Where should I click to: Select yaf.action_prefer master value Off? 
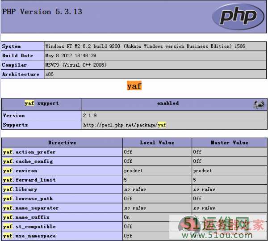click(x=230, y=152)
